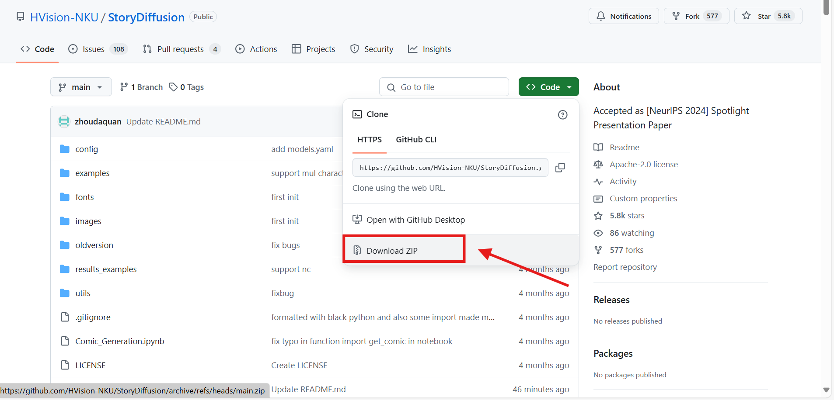This screenshot has width=834, height=400.
Task: Open the Issues tab
Action: pos(94,49)
